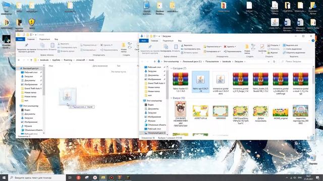The width and height of the screenshot is (323, 181).
Task: Click Вставить ярлык in Загрузки window ribbon
Action: tap(189, 53)
